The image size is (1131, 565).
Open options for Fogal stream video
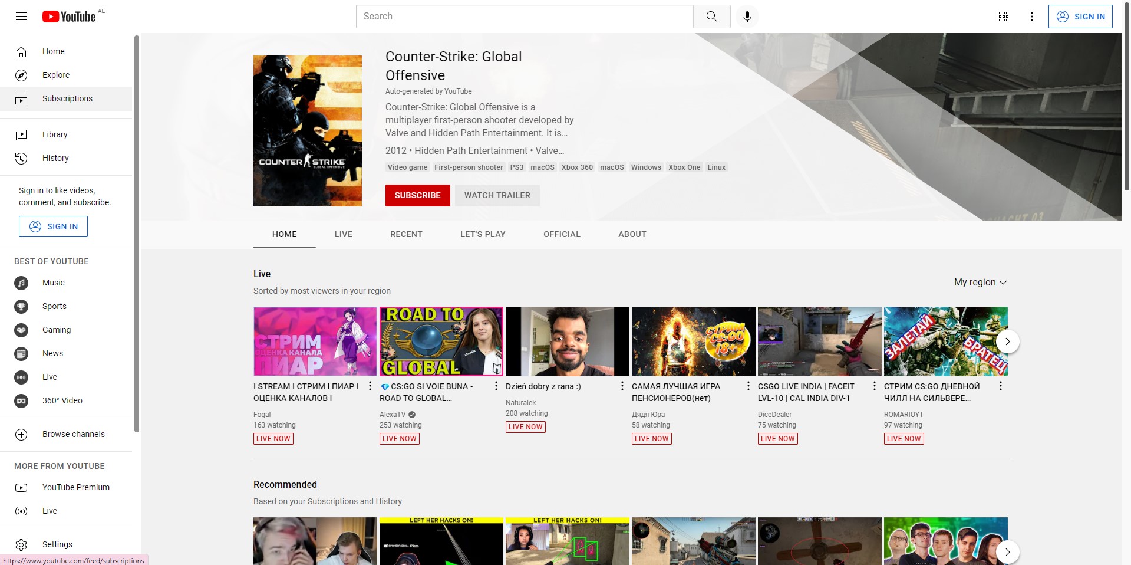(x=370, y=386)
